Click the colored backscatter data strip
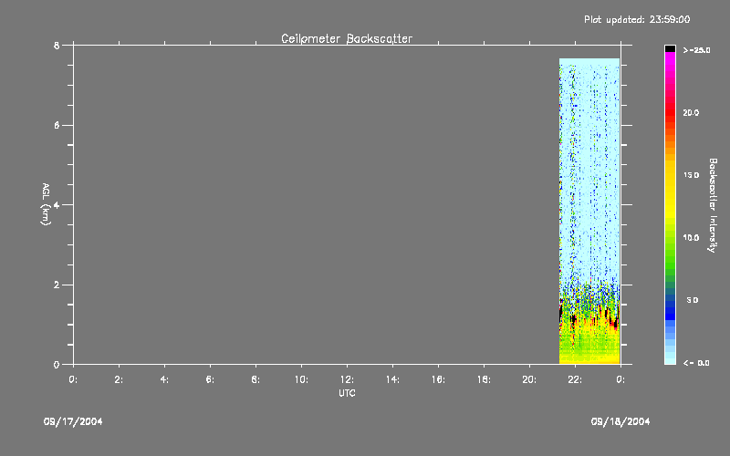The image size is (730, 456). point(589,211)
